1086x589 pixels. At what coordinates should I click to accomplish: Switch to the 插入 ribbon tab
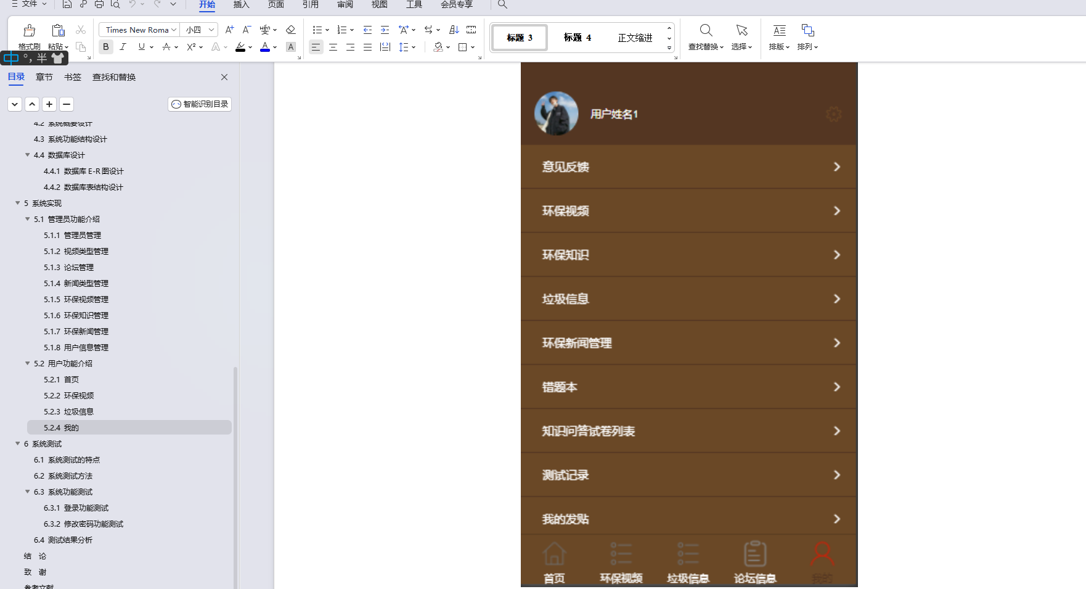(241, 5)
